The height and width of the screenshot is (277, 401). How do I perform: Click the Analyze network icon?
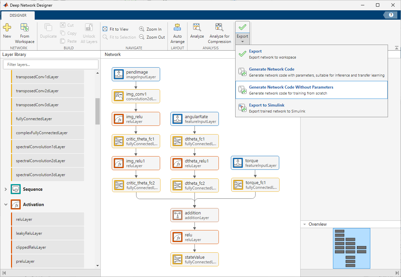[x=197, y=28]
